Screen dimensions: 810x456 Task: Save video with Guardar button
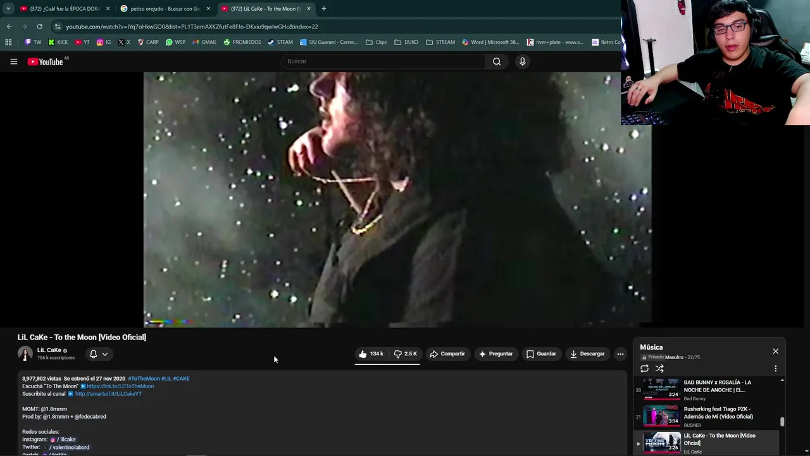541,354
